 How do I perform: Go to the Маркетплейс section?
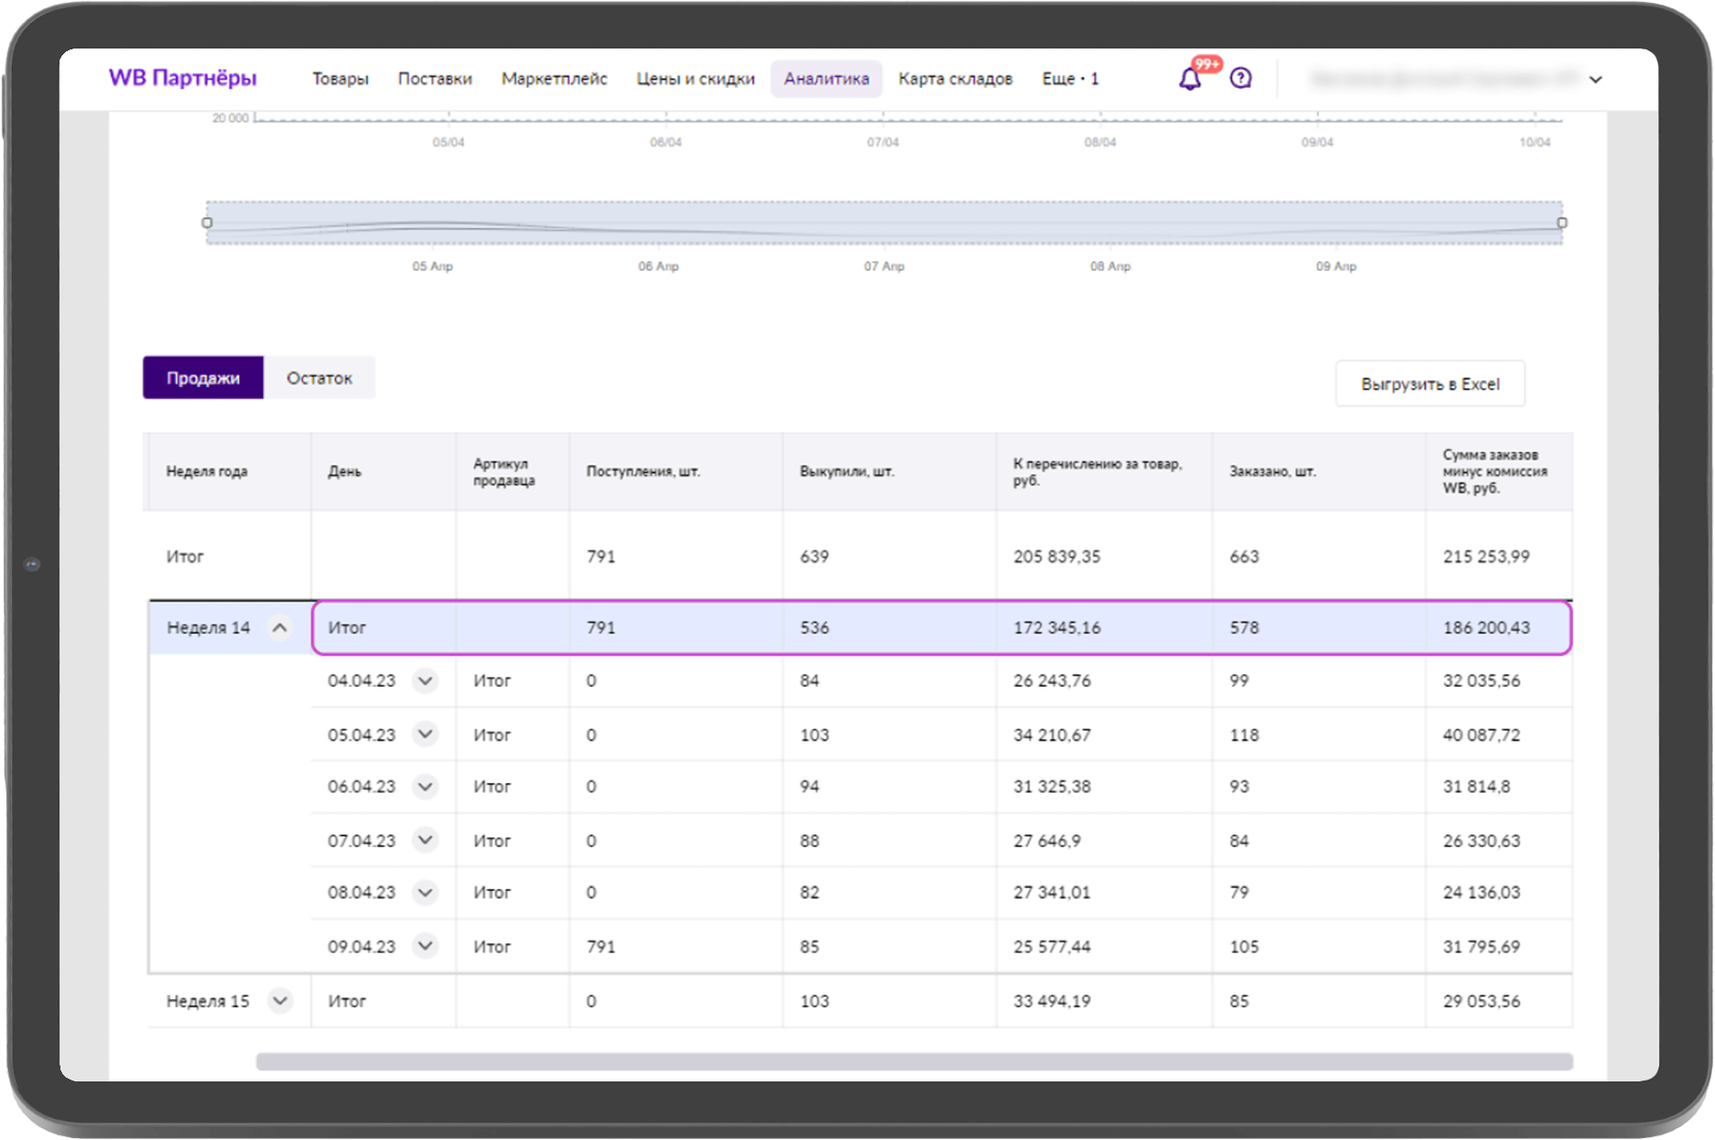tap(554, 79)
